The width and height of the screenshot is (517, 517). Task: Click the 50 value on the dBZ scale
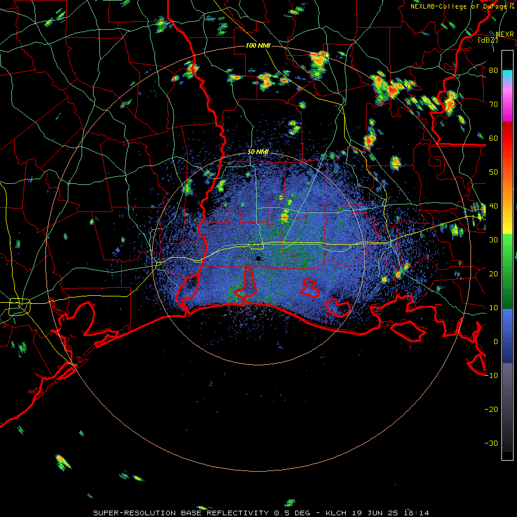coord(493,172)
